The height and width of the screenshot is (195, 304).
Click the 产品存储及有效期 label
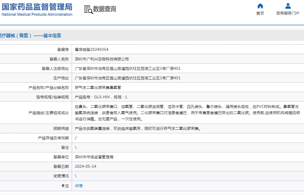tap(53, 138)
